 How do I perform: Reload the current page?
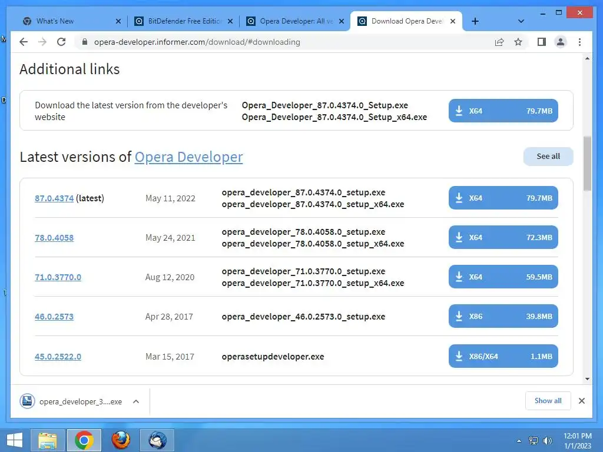[x=61, y=42]
